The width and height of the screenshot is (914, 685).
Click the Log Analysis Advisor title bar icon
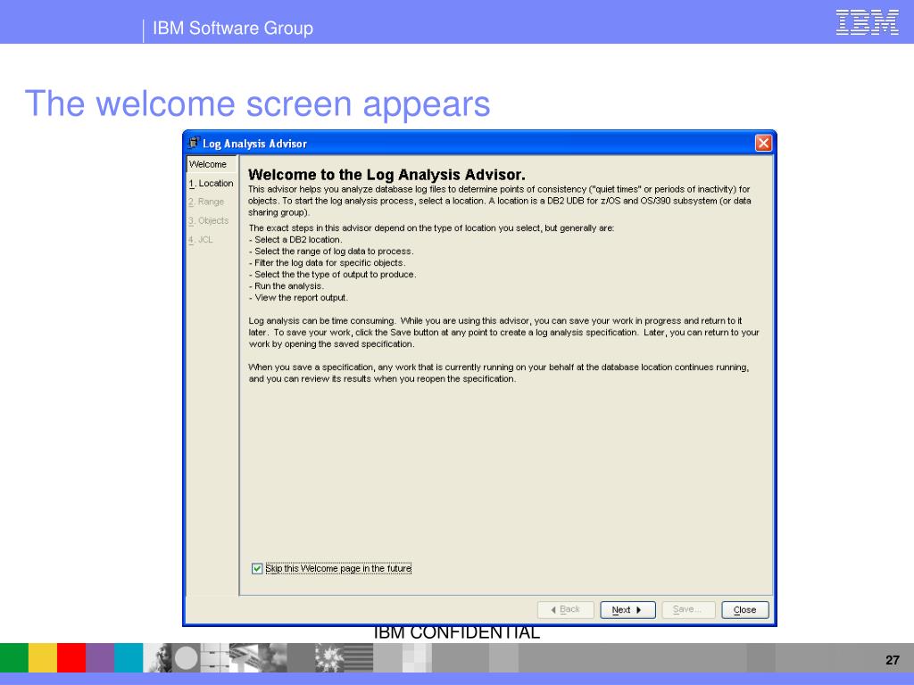pos(194,143)
